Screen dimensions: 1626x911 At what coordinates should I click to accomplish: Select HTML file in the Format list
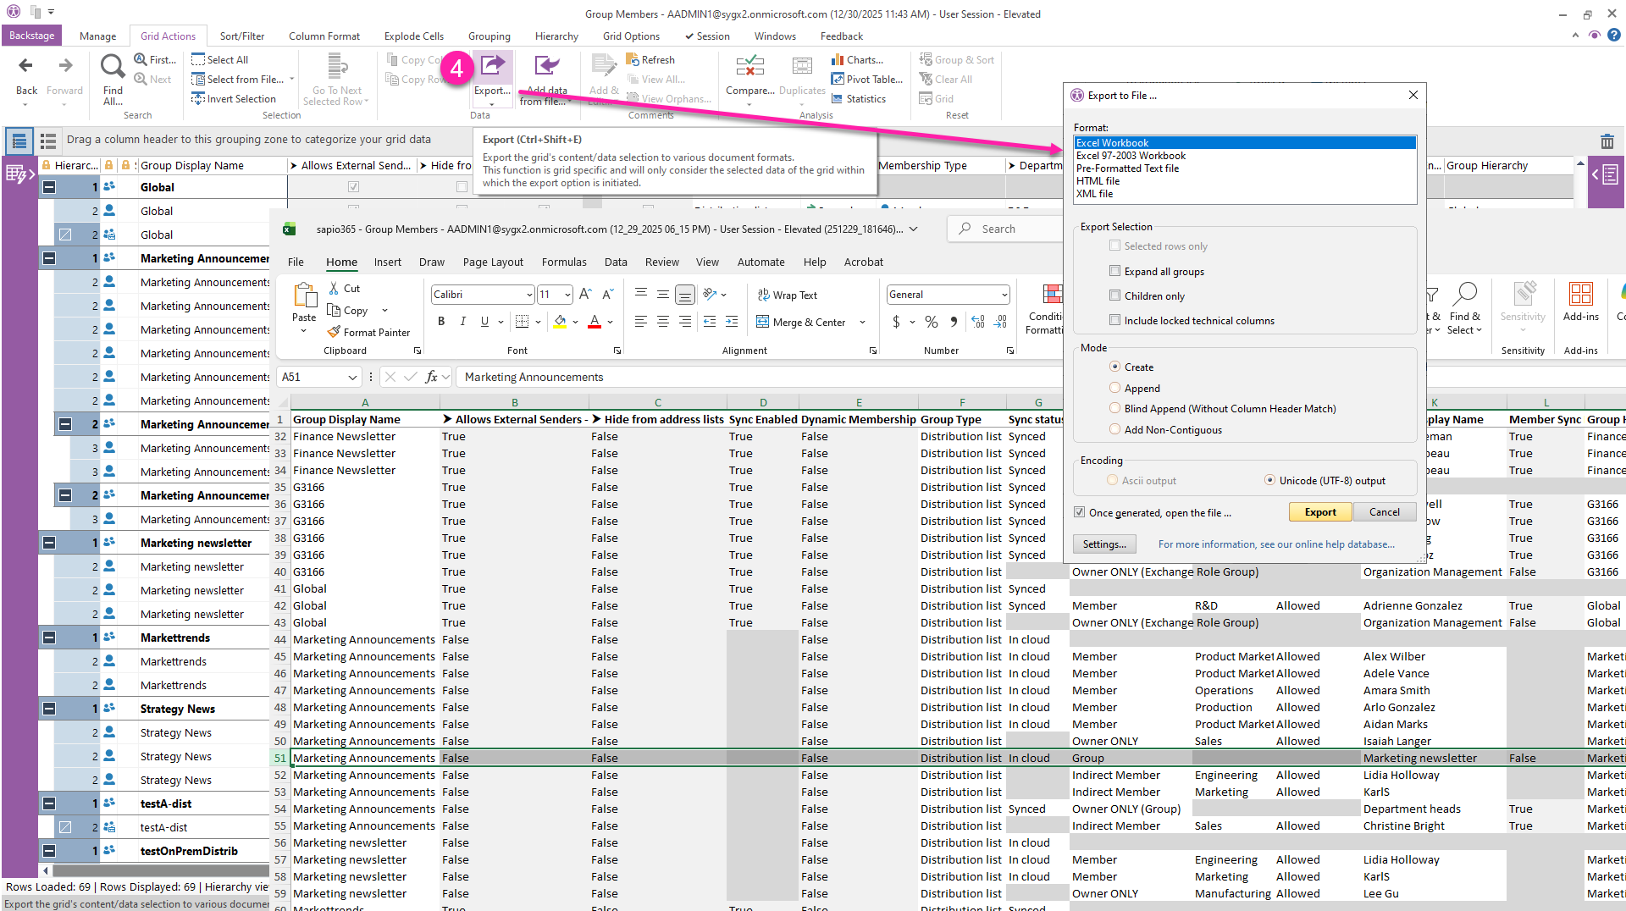1098,181
